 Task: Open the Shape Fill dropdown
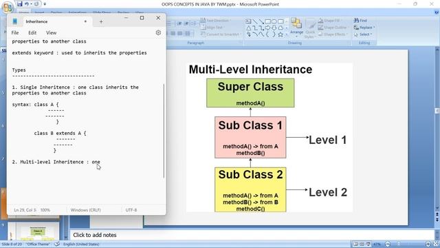coord(330,21)
